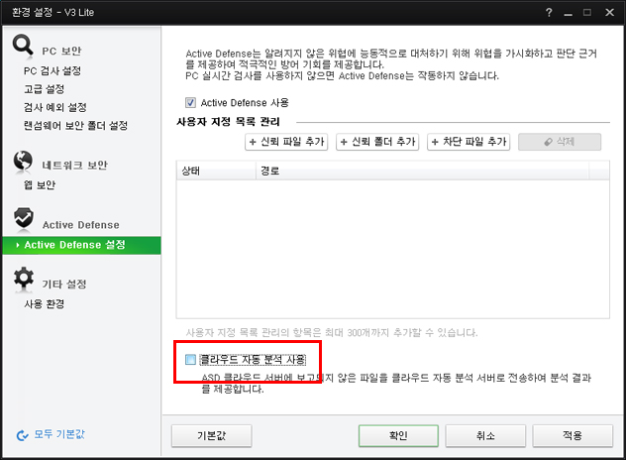This screenshot has height=460, width=626.
Task: Open 검사 예외 설정 page
Action: (x=55, y=107)
